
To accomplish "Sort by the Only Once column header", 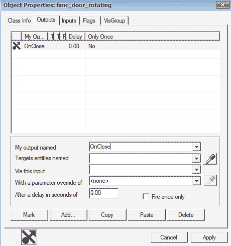I will click(152, 37).
